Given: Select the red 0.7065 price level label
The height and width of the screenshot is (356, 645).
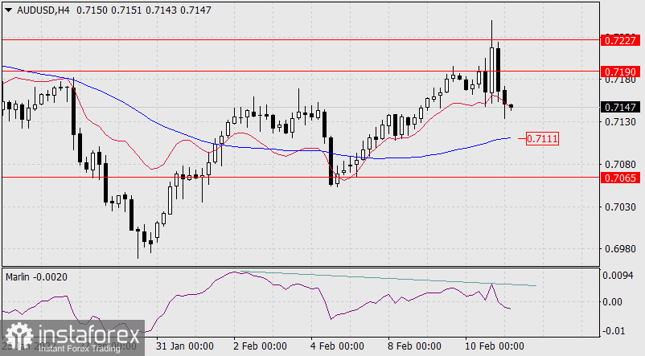Looking at the screenshot, I should (620, 177).
